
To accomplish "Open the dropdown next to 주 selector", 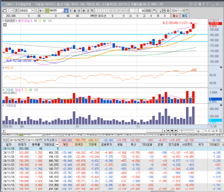I will coord(12,10).
